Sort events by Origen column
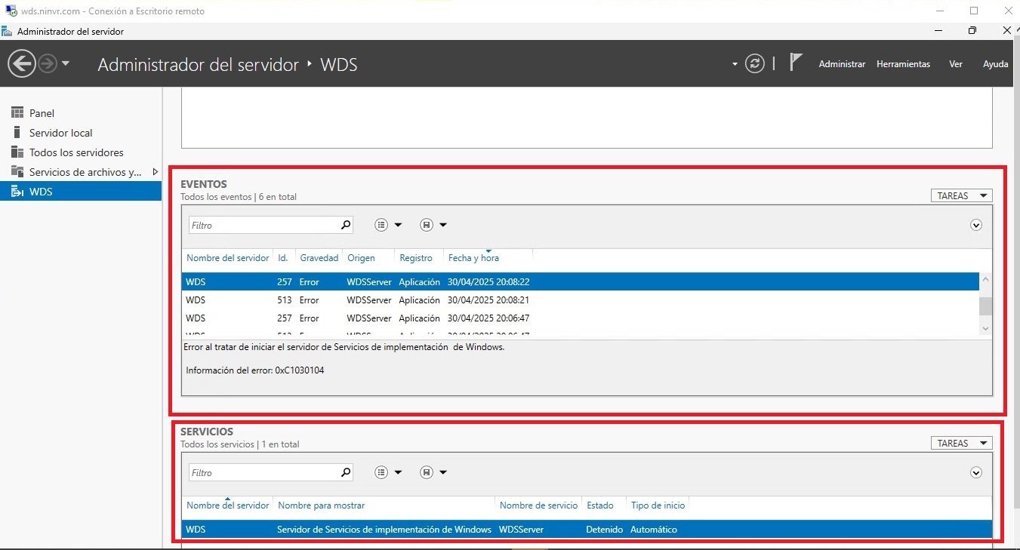 [x=362, y=258]
